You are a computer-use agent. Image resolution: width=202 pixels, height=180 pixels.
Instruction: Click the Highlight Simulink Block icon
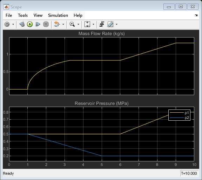57,24
